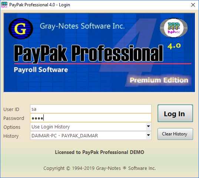The image size is (199, 178).
Task: Click the PPP round logo badge
Action: [174, 28]
